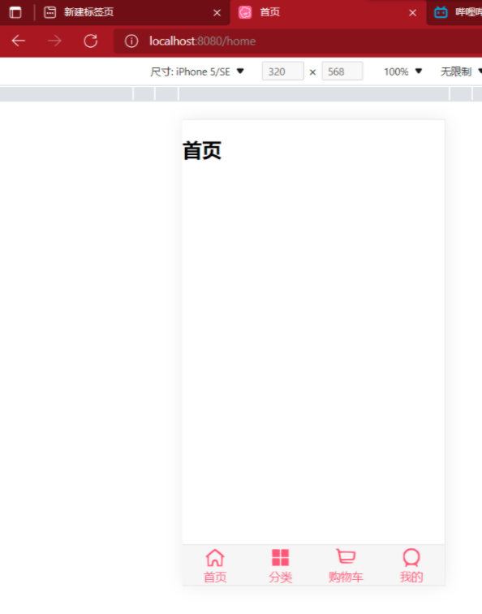View site information icon
The image size is (482, 614).
(131, 41)
